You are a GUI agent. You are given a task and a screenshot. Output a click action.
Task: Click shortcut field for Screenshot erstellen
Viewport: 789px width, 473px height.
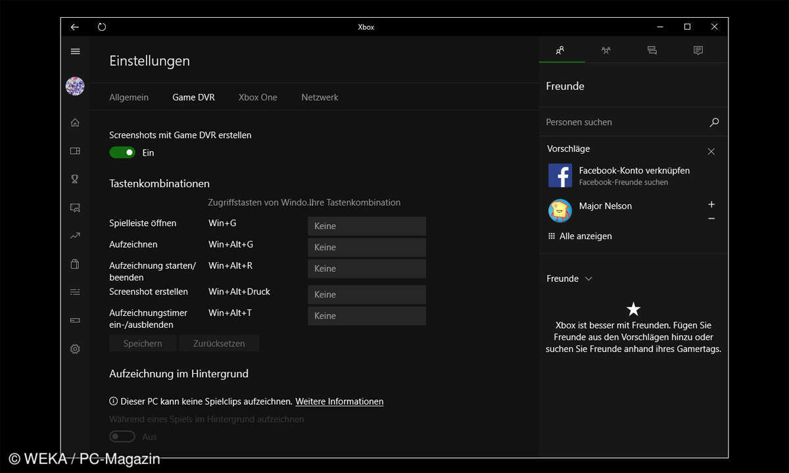click(x=367, y=294)
